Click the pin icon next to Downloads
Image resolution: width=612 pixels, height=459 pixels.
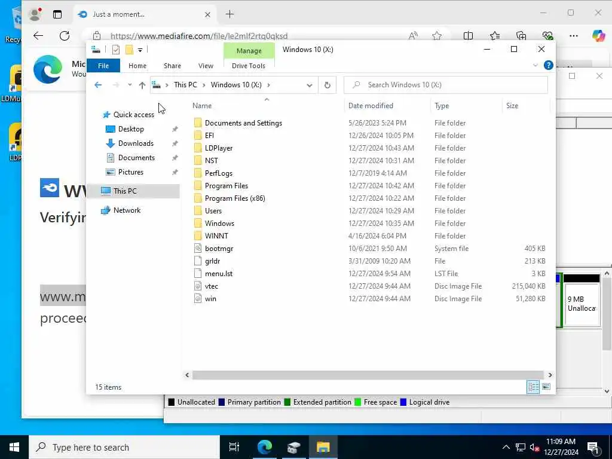[175, 143]
